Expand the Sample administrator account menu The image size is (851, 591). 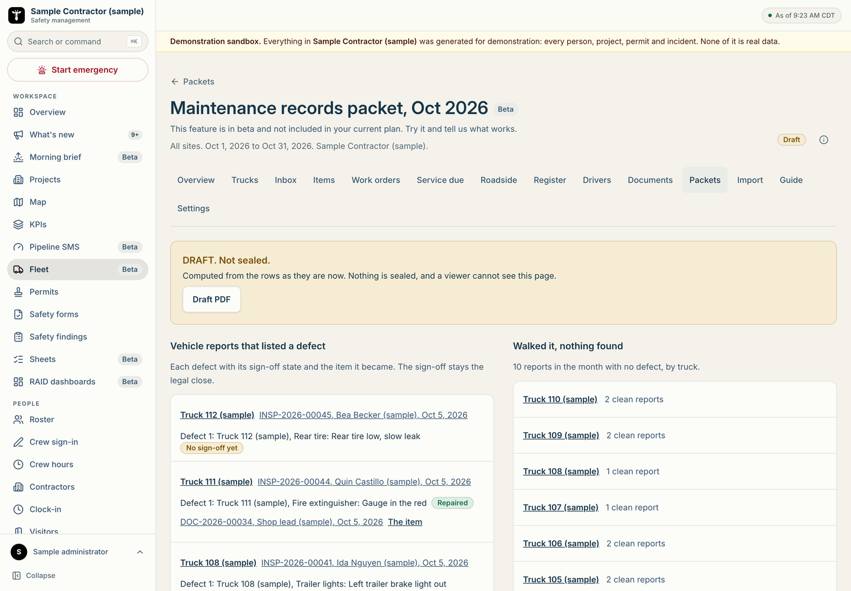click(x=77, y=552)
